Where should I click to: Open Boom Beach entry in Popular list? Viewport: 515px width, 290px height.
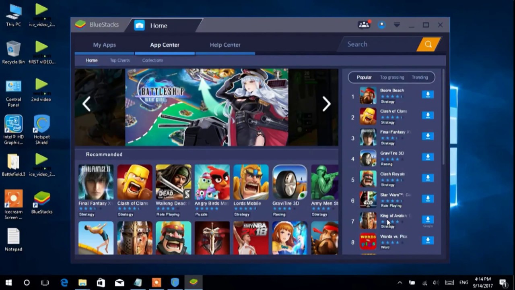pos(385,96)
